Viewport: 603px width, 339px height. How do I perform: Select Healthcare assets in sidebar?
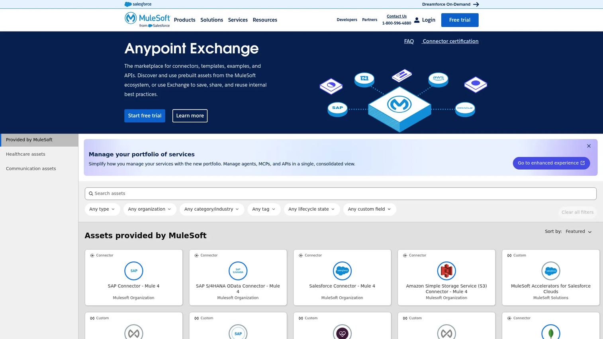click(x=39, y=154)
